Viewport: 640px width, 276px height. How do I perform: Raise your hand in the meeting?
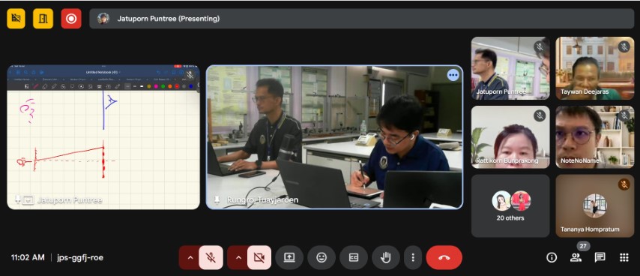(x=386, y=258)
